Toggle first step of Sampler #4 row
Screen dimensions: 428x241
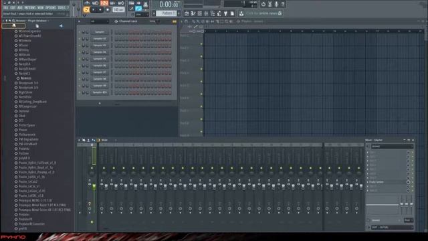click(x=116, y=52)
